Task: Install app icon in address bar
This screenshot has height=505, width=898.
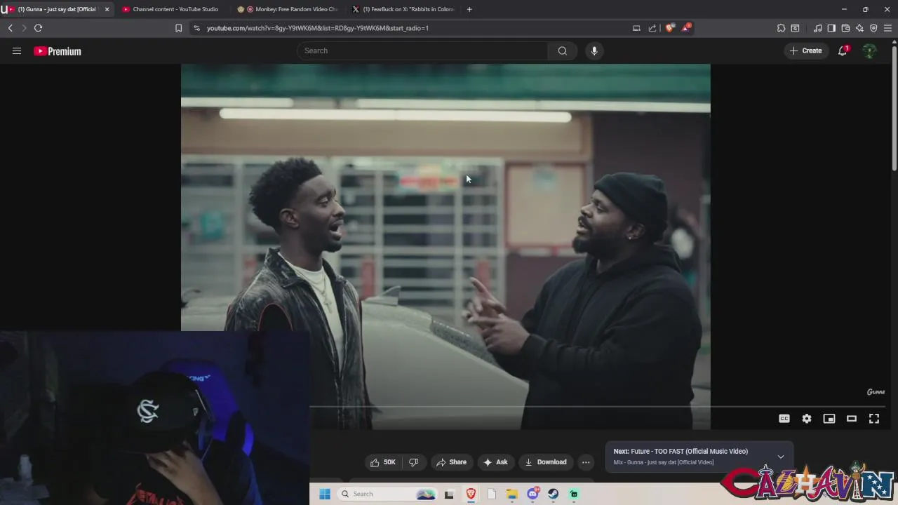Action: 636,28
